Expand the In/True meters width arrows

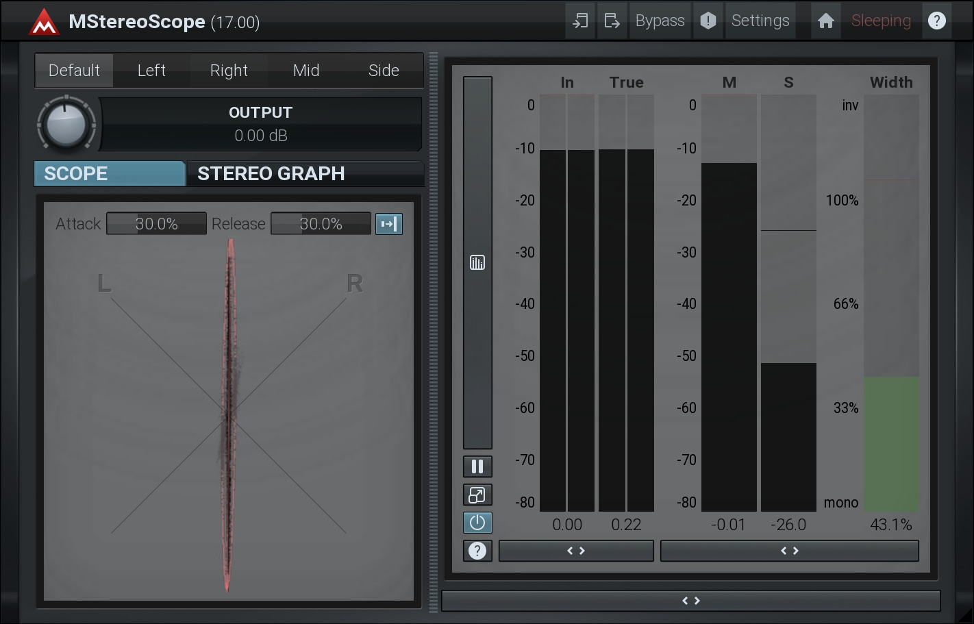pos(576,551)
